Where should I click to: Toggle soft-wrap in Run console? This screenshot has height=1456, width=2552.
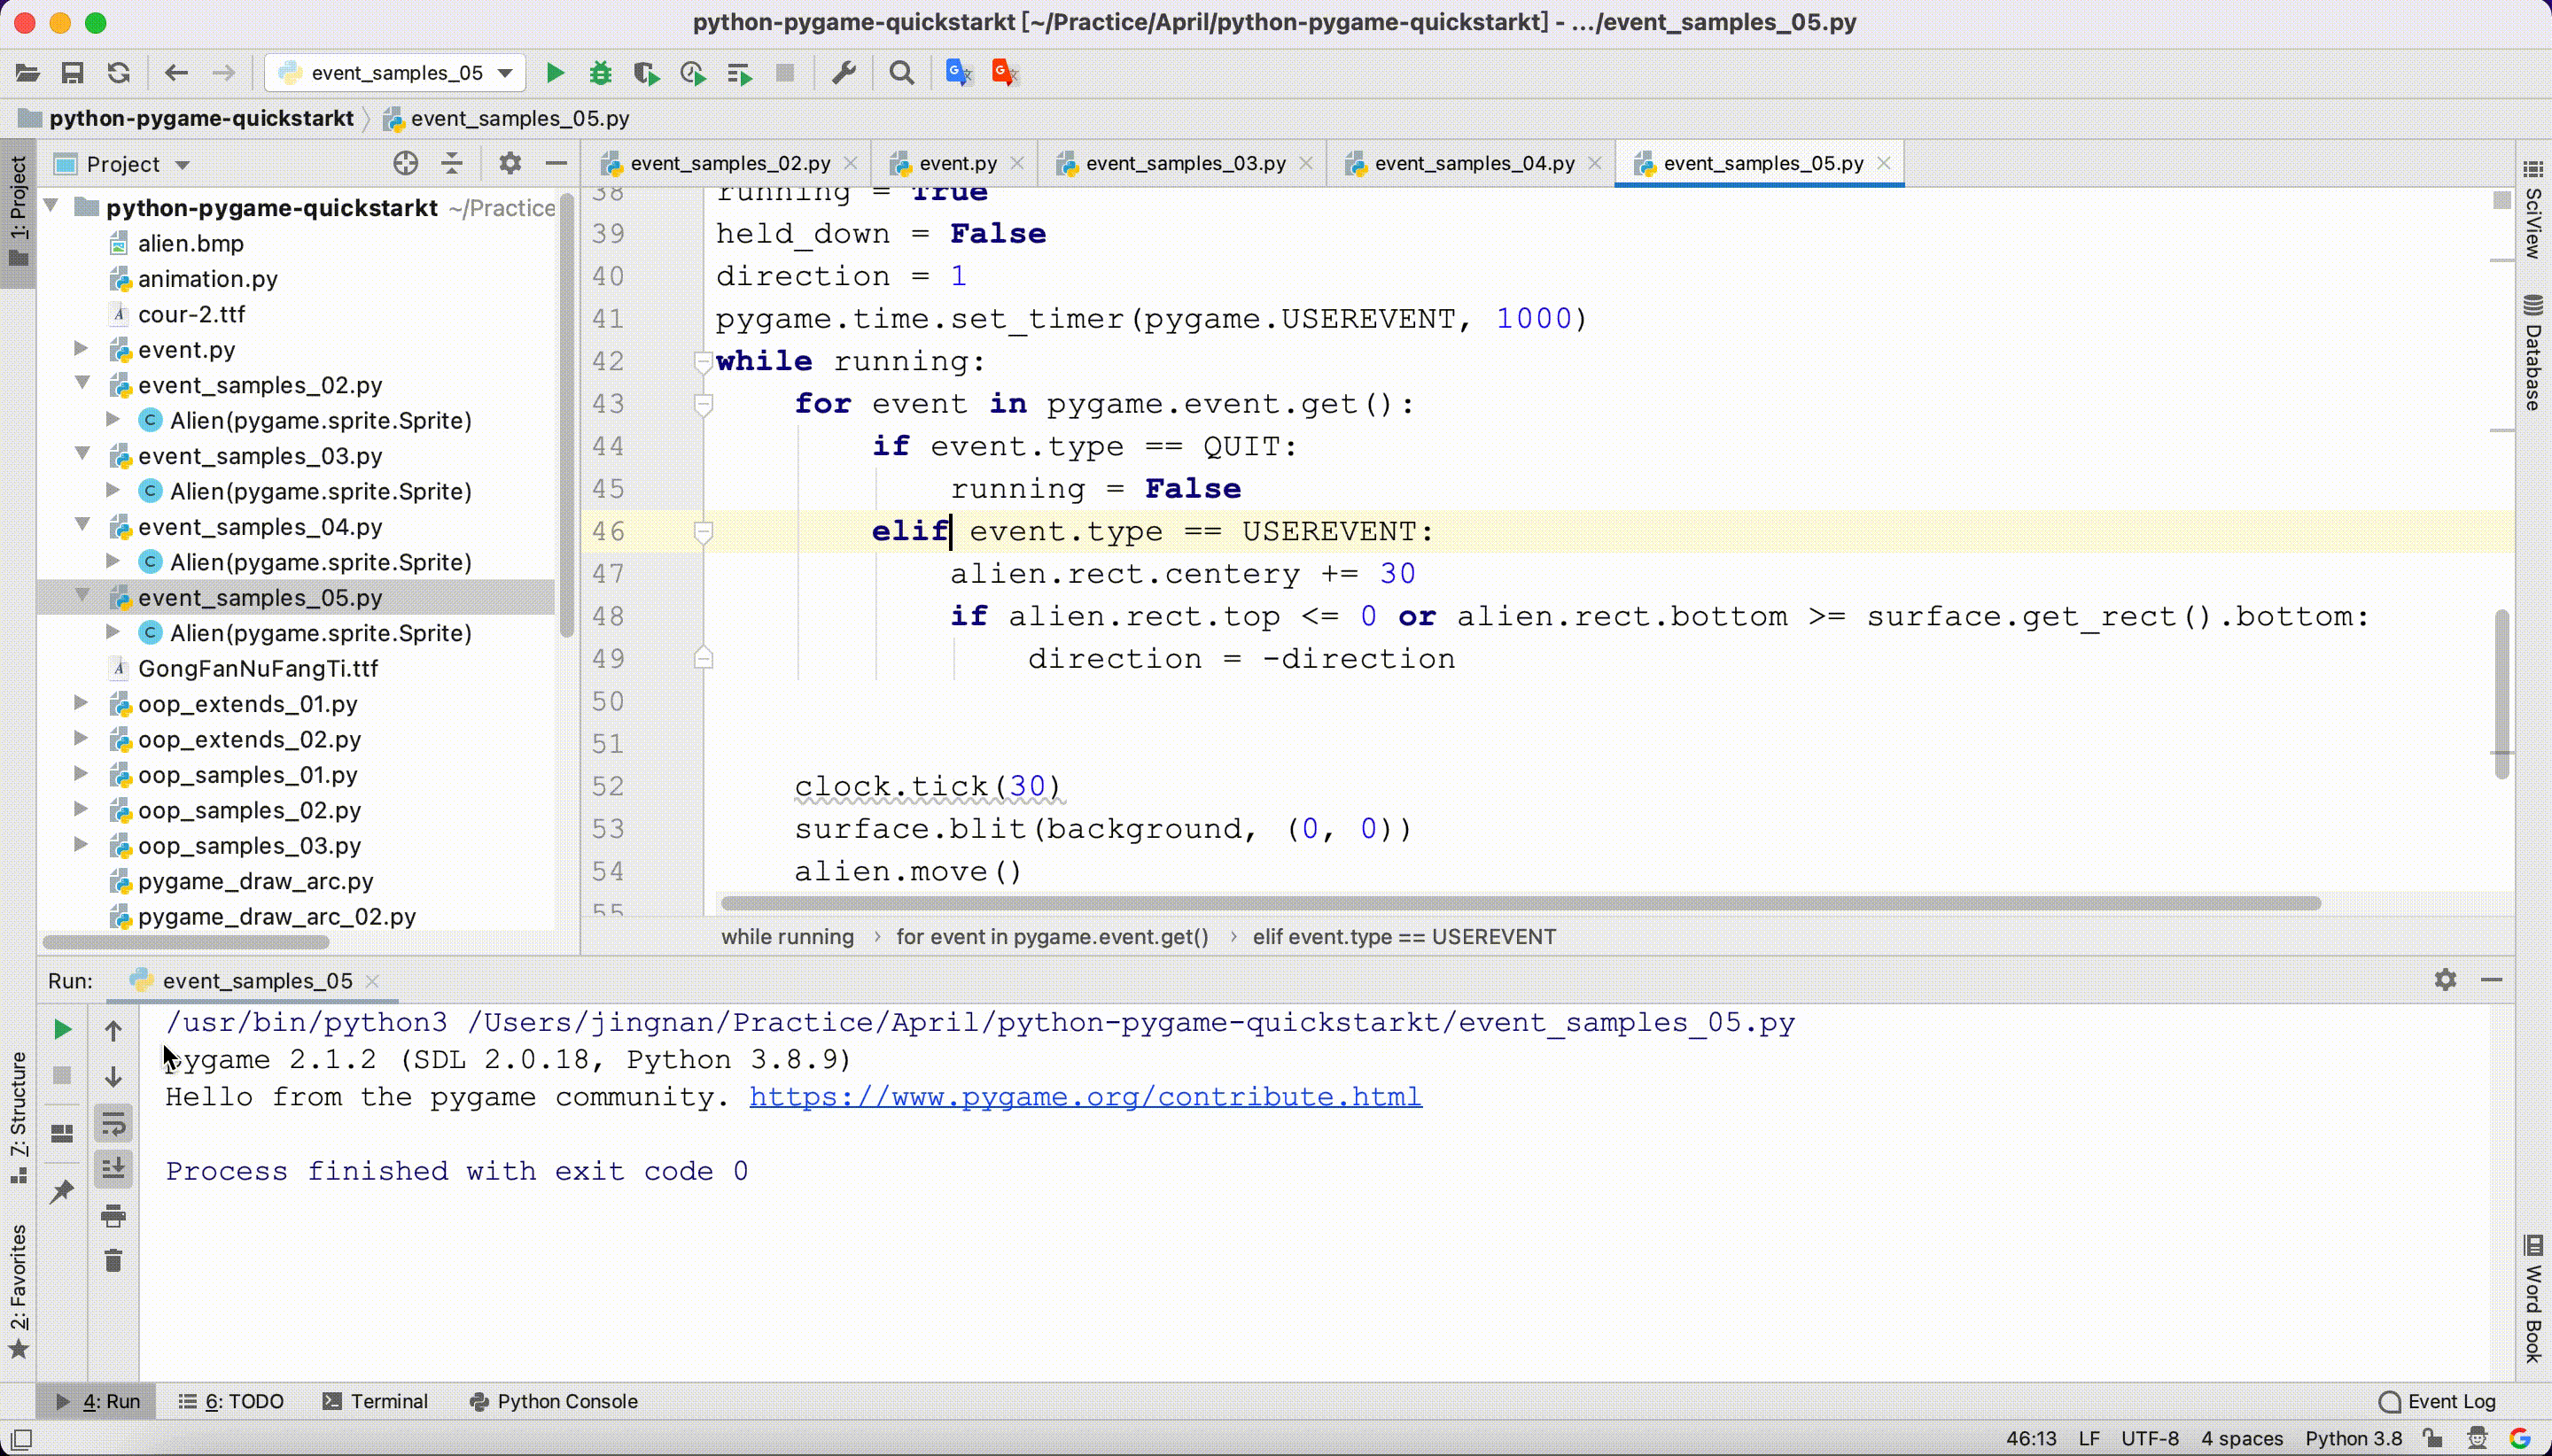coord(113,1124)
